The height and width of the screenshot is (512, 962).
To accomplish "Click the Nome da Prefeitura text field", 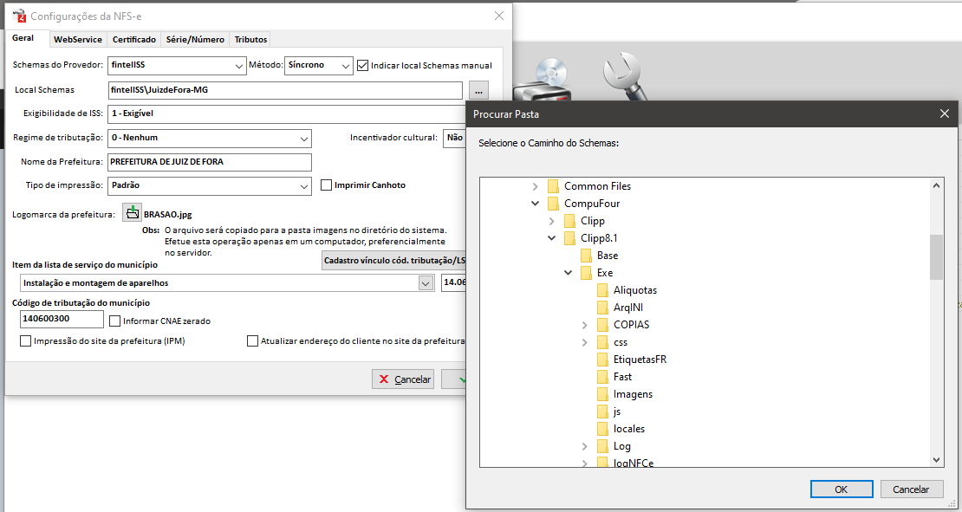I will (x=208, y=162).
